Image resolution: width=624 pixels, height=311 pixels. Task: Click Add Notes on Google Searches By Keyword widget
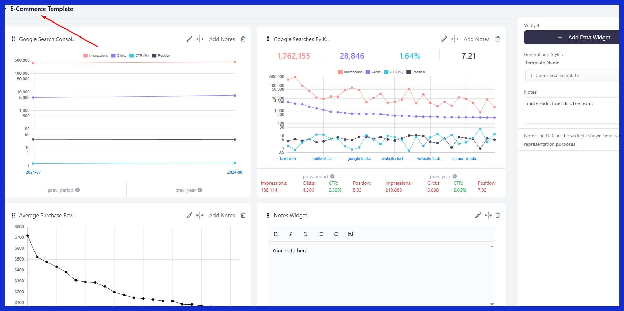click(x=476, y=39)
